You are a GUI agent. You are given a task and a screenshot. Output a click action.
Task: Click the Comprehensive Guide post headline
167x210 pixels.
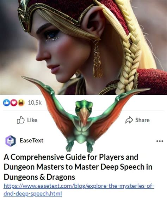pyautogui.click(x=78, y=167)
